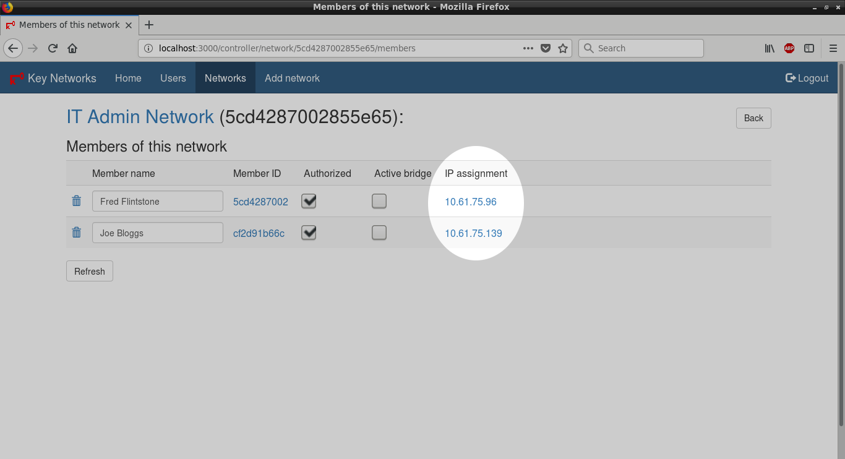Screen dimensions: 845x459
Task: Delete Fred Flintstone member via trash icon
Action: 76,201
